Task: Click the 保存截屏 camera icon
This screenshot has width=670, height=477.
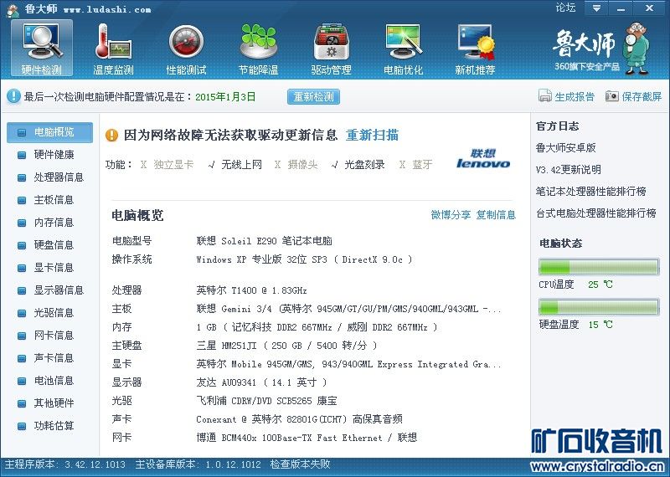Action: coord(612,96)
